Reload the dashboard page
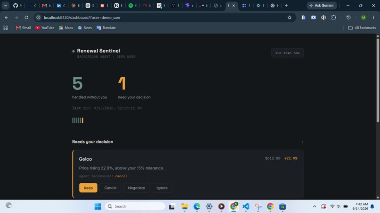Image resolution: width=380 pixels, height=213 pixels. (x=26, y=17)
